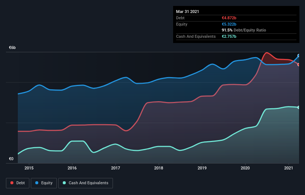Select the 2021 x-axis label
The width and height of the screenshot is (305, 195).
click(289, 168)
